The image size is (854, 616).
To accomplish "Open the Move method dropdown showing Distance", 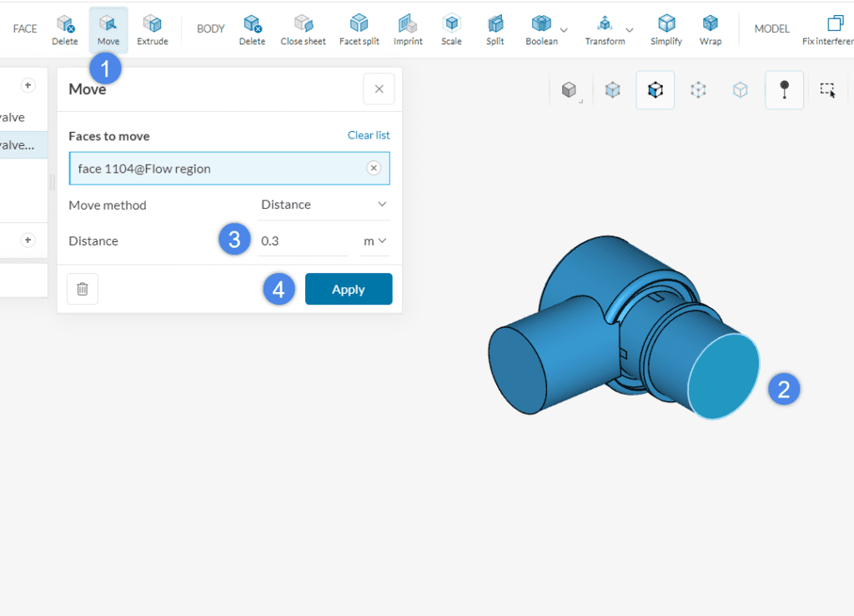I will 324,204.
